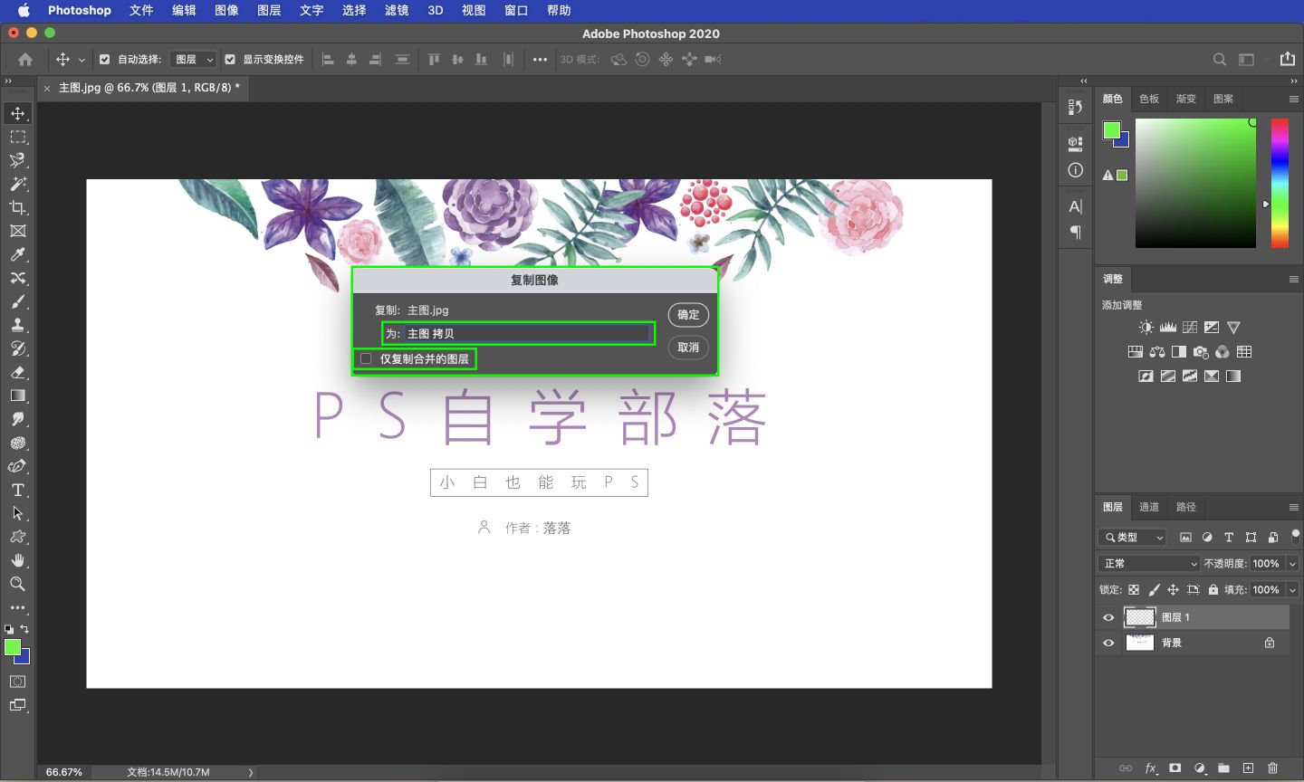Select the Crop tool

17,207
